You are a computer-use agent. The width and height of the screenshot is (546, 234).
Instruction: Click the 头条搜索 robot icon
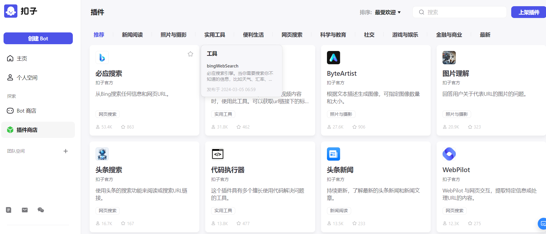pos(102,154)
